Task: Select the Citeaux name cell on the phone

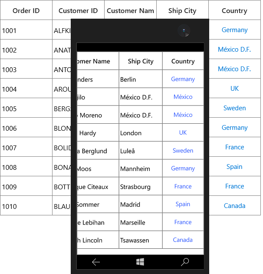Action: (x=98, y=186)
